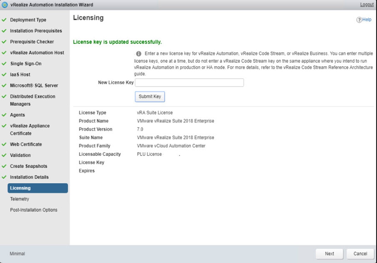Click the Product Version value '7.0'
377x263 pixels.
point(140,129)
